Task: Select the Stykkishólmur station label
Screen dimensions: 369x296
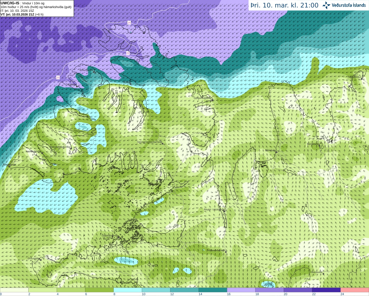Action: click(110, 236)
